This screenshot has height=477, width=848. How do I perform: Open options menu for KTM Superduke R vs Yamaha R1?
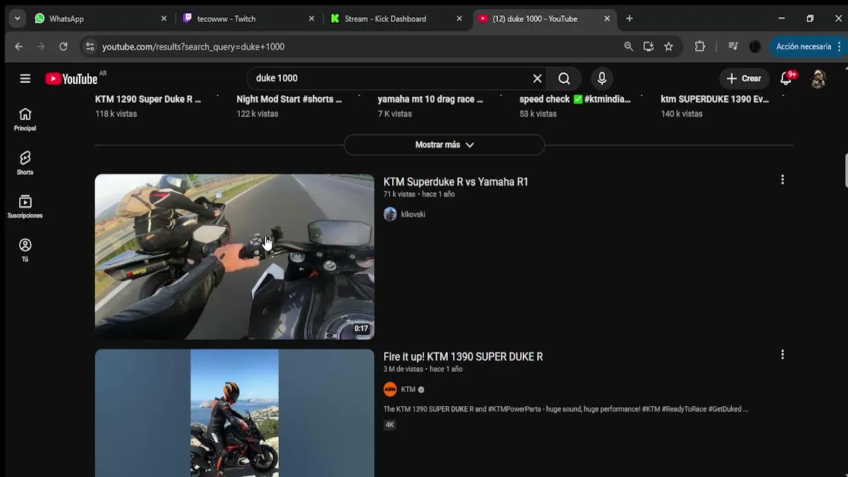click(782, 180)
